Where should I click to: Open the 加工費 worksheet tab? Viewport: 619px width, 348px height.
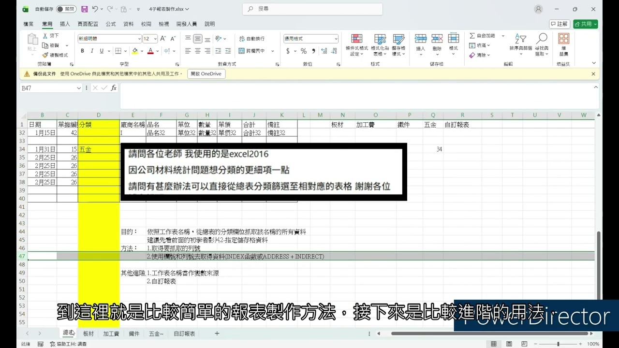[111, 333]
